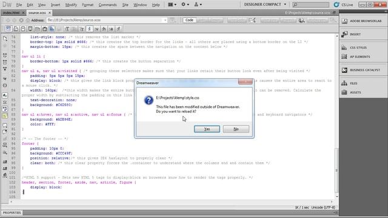This screenshot has height=218, width=388.
Task: Toggle Highlight Invalid Code icon
Action: pos(5,102)
